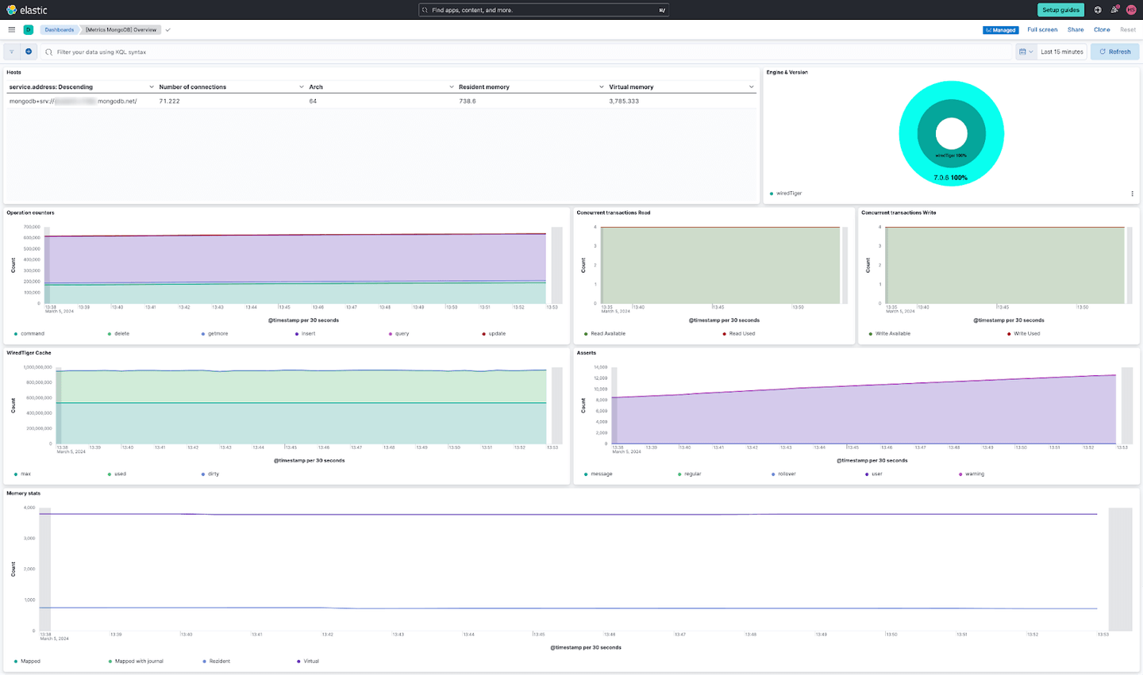Image resolution: width=1143 pixels, height=675 pixels.
Task: Open the green D space selector
Action: click(x=28, y=29)
